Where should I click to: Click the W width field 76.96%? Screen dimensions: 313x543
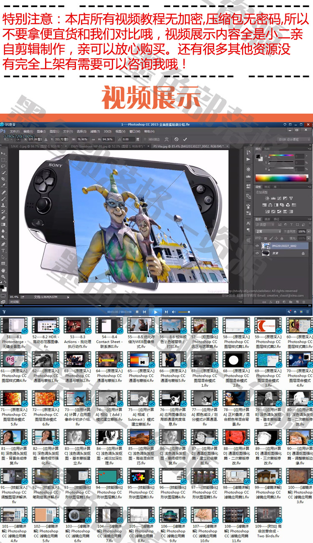point(82,140)
